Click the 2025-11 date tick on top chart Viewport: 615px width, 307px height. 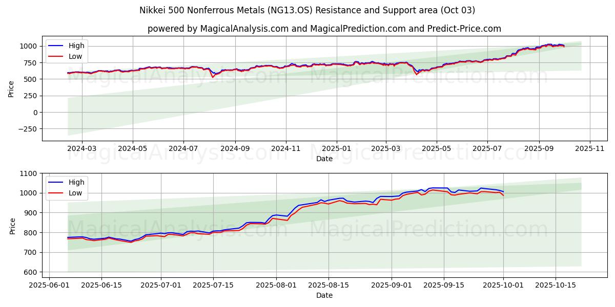(590, 148)
